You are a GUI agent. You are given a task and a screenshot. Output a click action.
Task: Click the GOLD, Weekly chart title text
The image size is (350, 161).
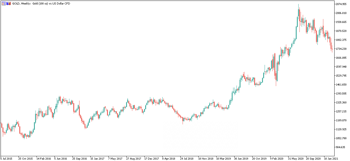pos(41,4)
